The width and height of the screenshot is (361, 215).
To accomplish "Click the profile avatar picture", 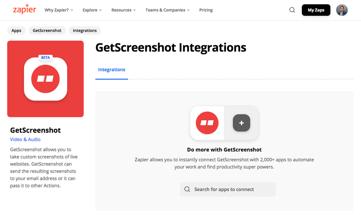I will (x=342, y=10).
